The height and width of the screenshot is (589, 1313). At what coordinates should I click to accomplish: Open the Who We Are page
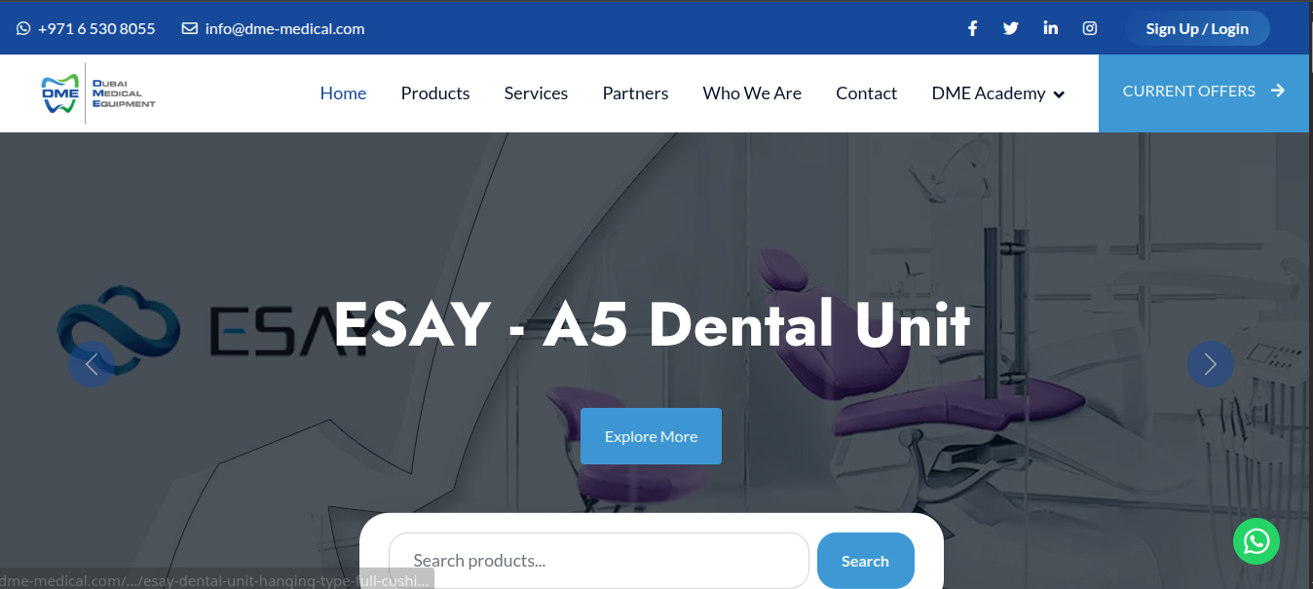pyautogui.click(x=752, y=93)
